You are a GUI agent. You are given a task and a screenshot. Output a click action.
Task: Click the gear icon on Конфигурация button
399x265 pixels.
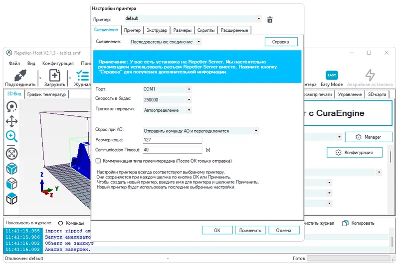tap(338, 153)
